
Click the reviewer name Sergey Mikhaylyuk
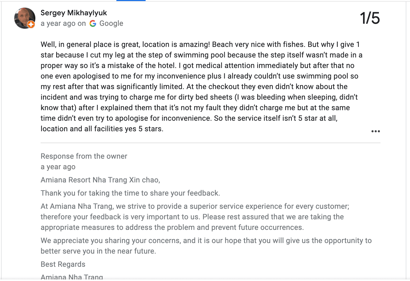point(74,13)
